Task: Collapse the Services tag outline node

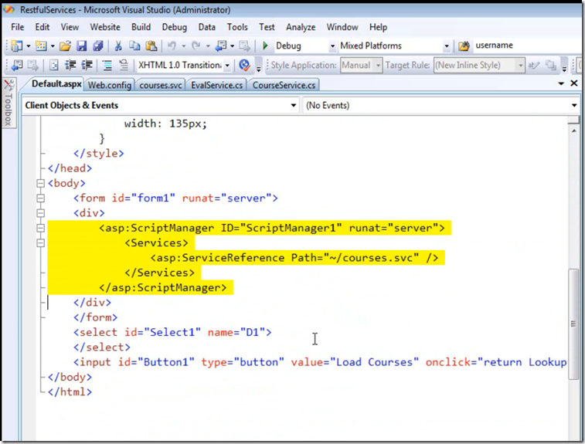Action: pos(41,242)
